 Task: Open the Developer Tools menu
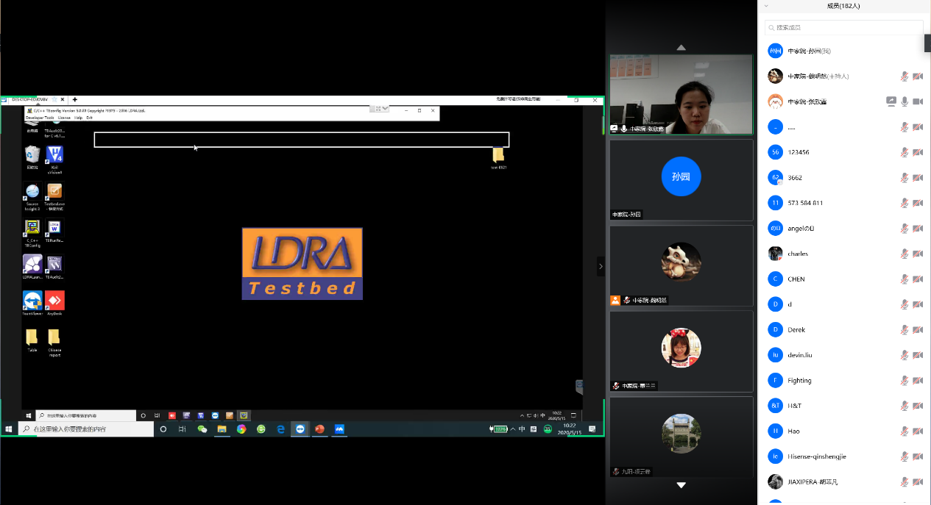pos(40,118)
